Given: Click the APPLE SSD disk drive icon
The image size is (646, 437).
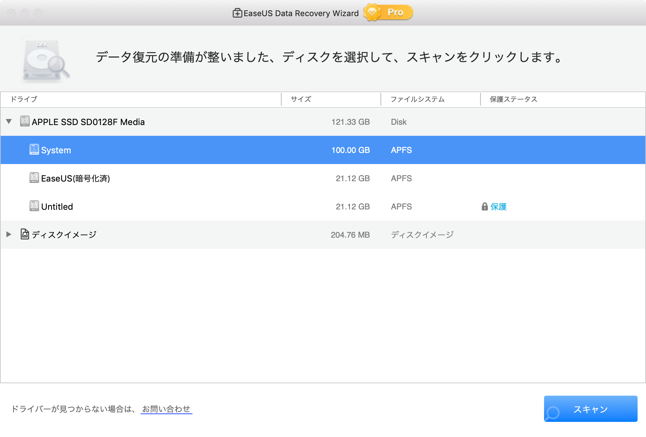Looking at the screenshot, I should tap(25, 121).
